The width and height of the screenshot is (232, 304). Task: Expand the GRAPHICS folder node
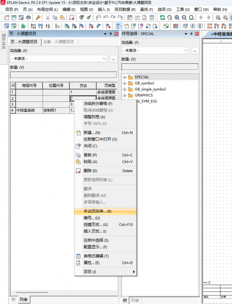pyautogui.click(x=125, y=95)
